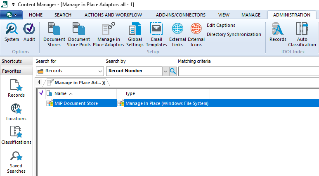Click Edit Captions

[221, 25]
